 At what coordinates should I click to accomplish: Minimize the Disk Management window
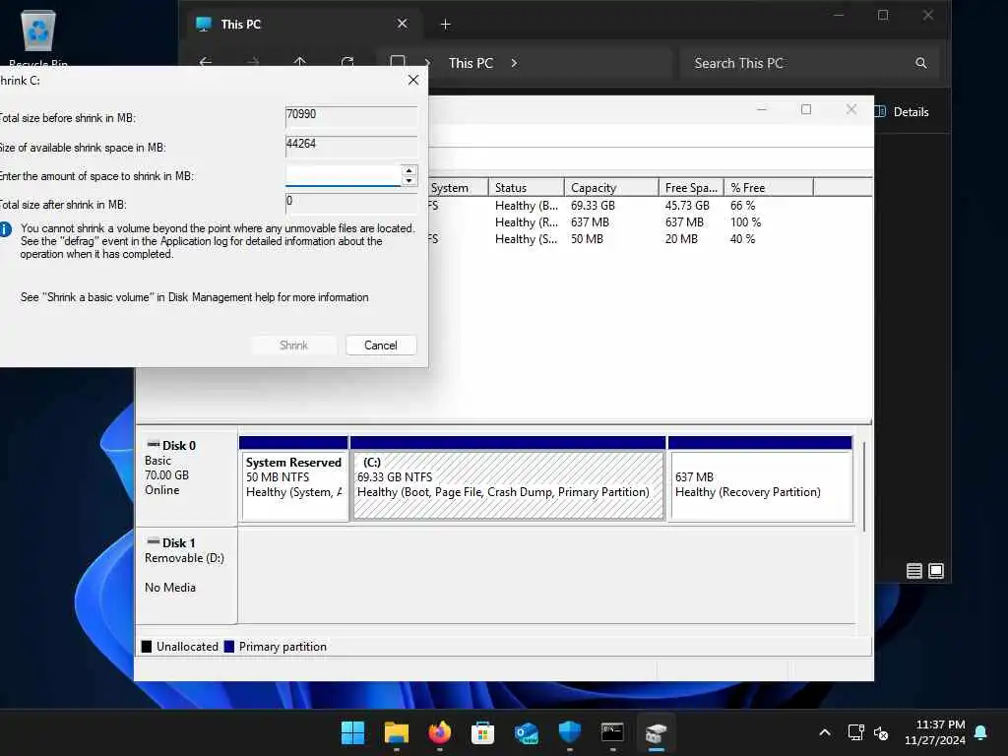coord(762,110)
